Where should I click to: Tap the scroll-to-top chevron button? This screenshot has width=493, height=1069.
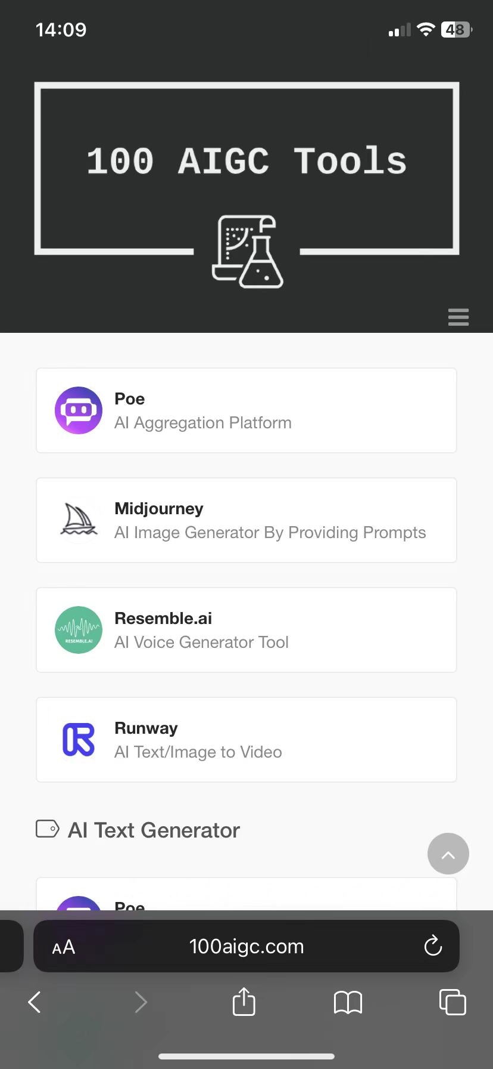tap(448, 854)
